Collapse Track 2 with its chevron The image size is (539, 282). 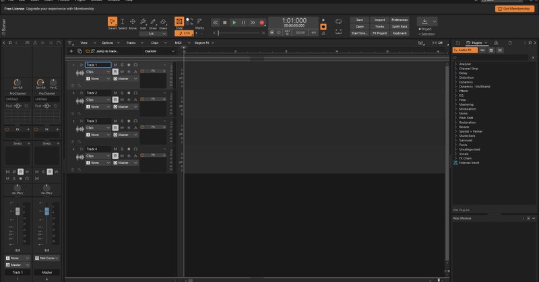(x=164, y=93)
